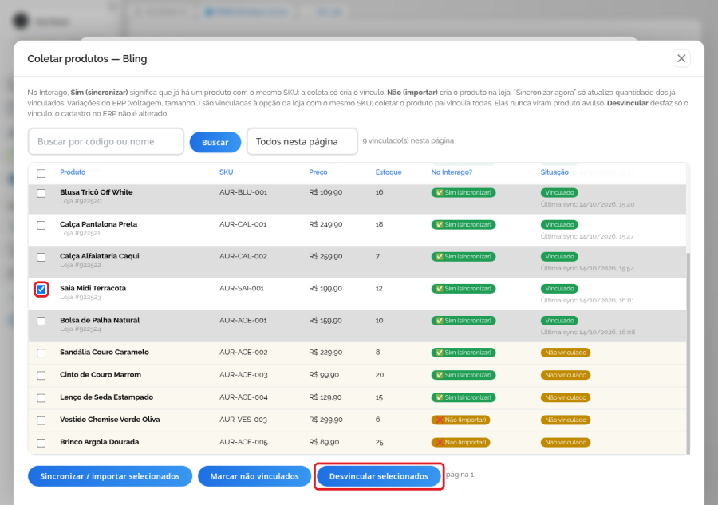Image resolution: width=718 pixels, height=505 pixels.
Task: Check the Bolsa de Palha Natural checkbox
Action: 41,322
